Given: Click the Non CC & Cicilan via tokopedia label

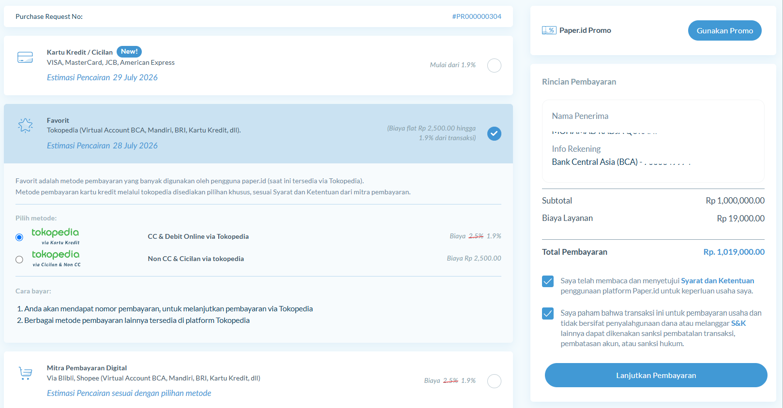Looking at the screenshot, I should coord(196,259).
